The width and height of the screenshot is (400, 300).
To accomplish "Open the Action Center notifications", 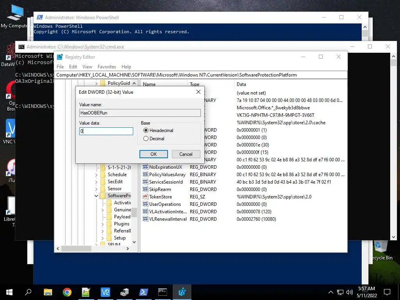I will click(x=387, y=292).
